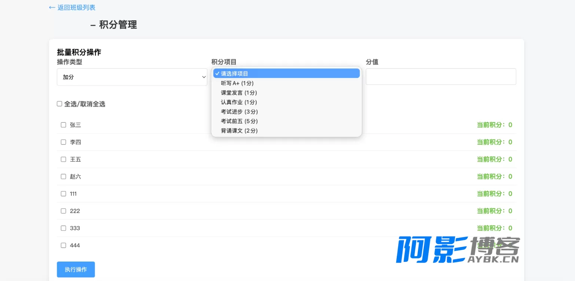Check the box for 王五
Screen dimensions: 575x281
coord(63,159)
